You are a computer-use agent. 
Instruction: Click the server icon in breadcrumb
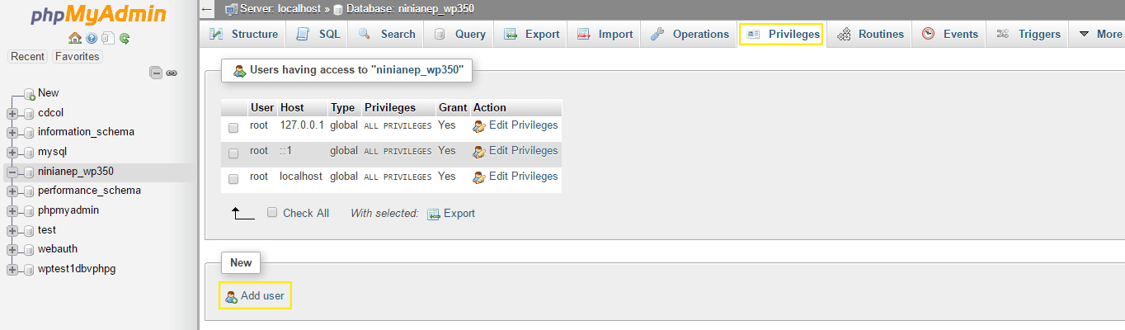click(x=231, y=9)
